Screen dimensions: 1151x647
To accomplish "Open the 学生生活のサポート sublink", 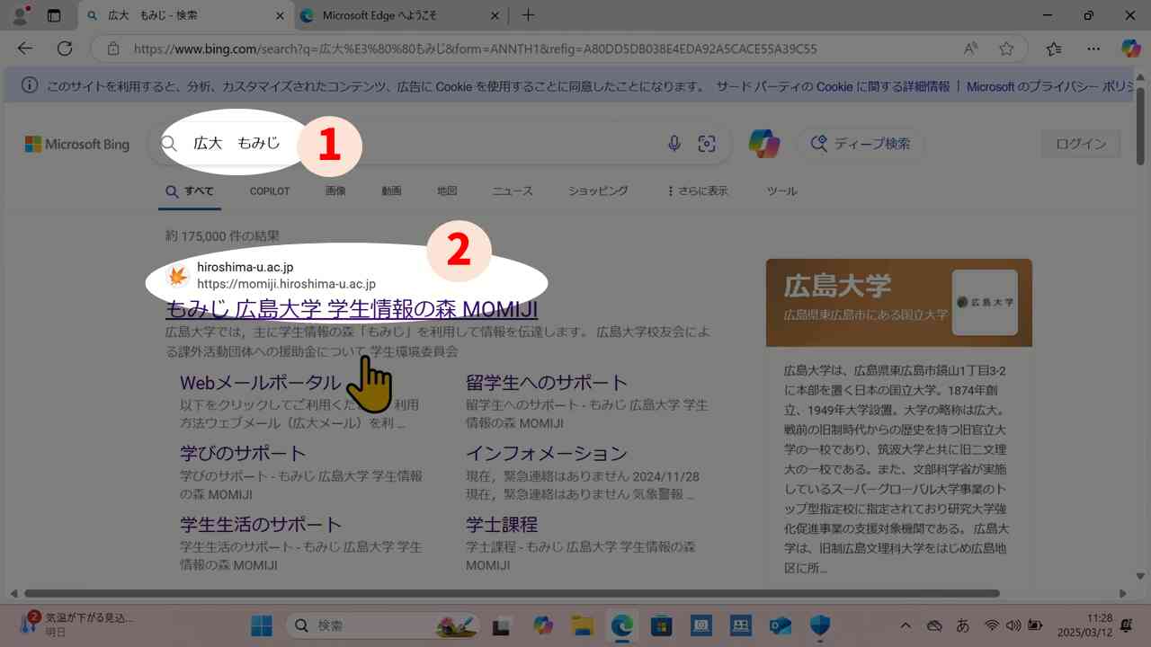I will click(x=261, y=524).
